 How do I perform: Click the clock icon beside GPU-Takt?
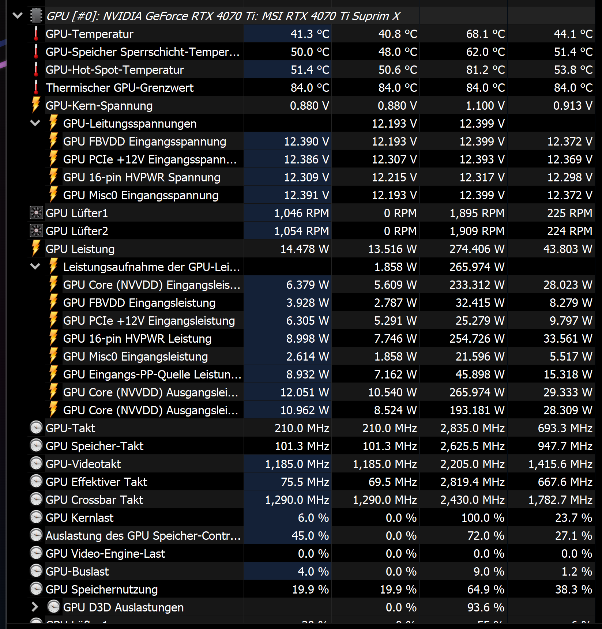pos(35,428)
